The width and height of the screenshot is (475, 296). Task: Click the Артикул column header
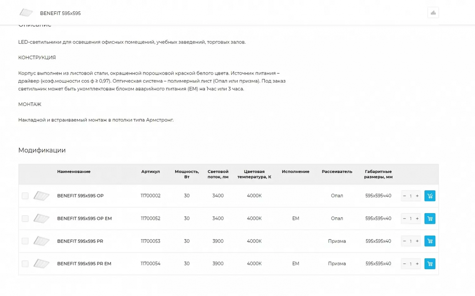pos(150,171)
